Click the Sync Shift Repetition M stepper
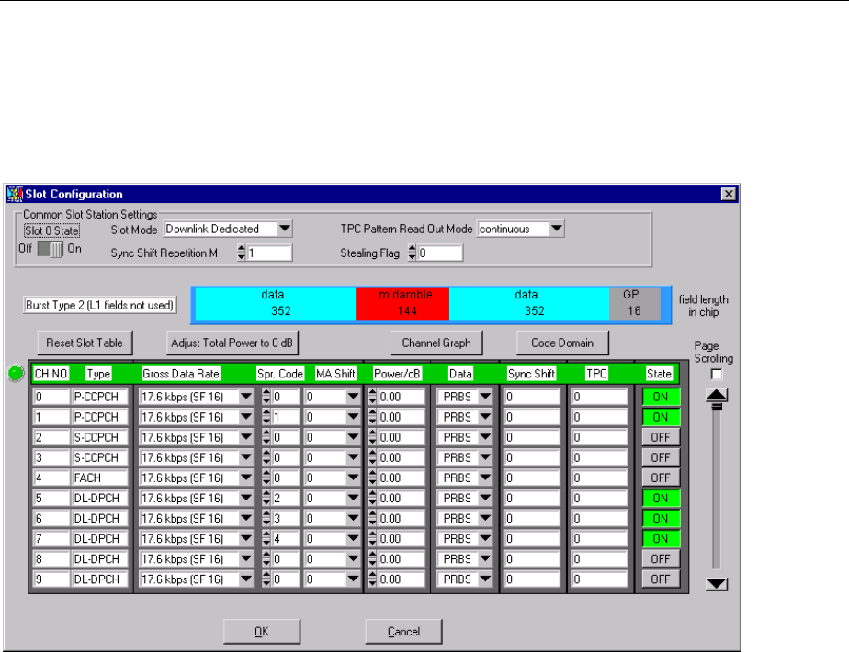This screenshot has width=849, height=652. pos(242,253)
